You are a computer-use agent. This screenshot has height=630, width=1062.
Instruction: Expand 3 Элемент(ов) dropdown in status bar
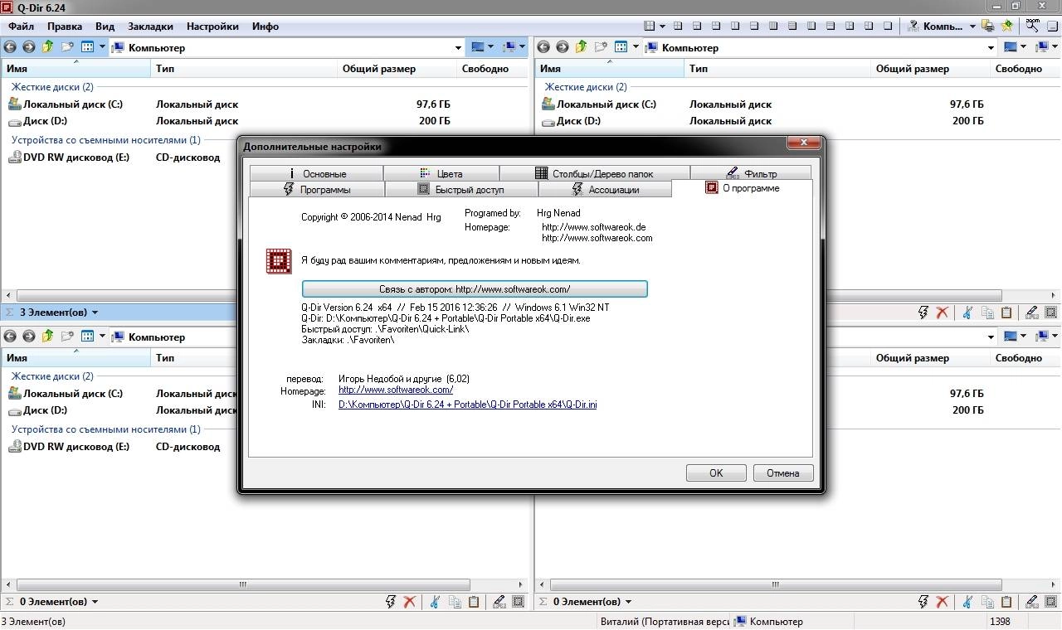pyautogui.click(x=95, y=313)
